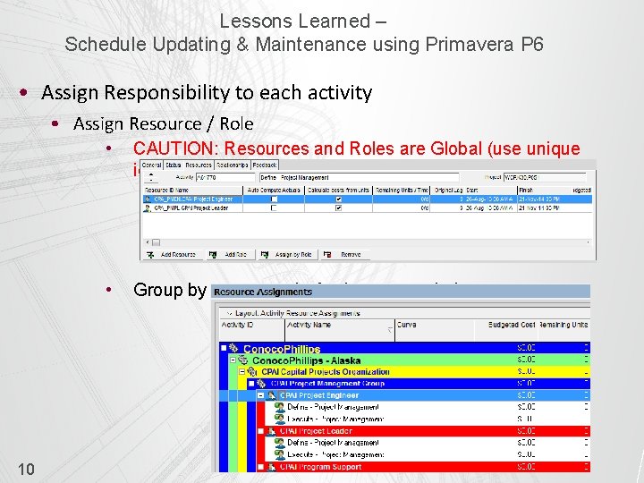Switch to the Resources tab
Screen dimensions: 644x483
click(199, 165)
